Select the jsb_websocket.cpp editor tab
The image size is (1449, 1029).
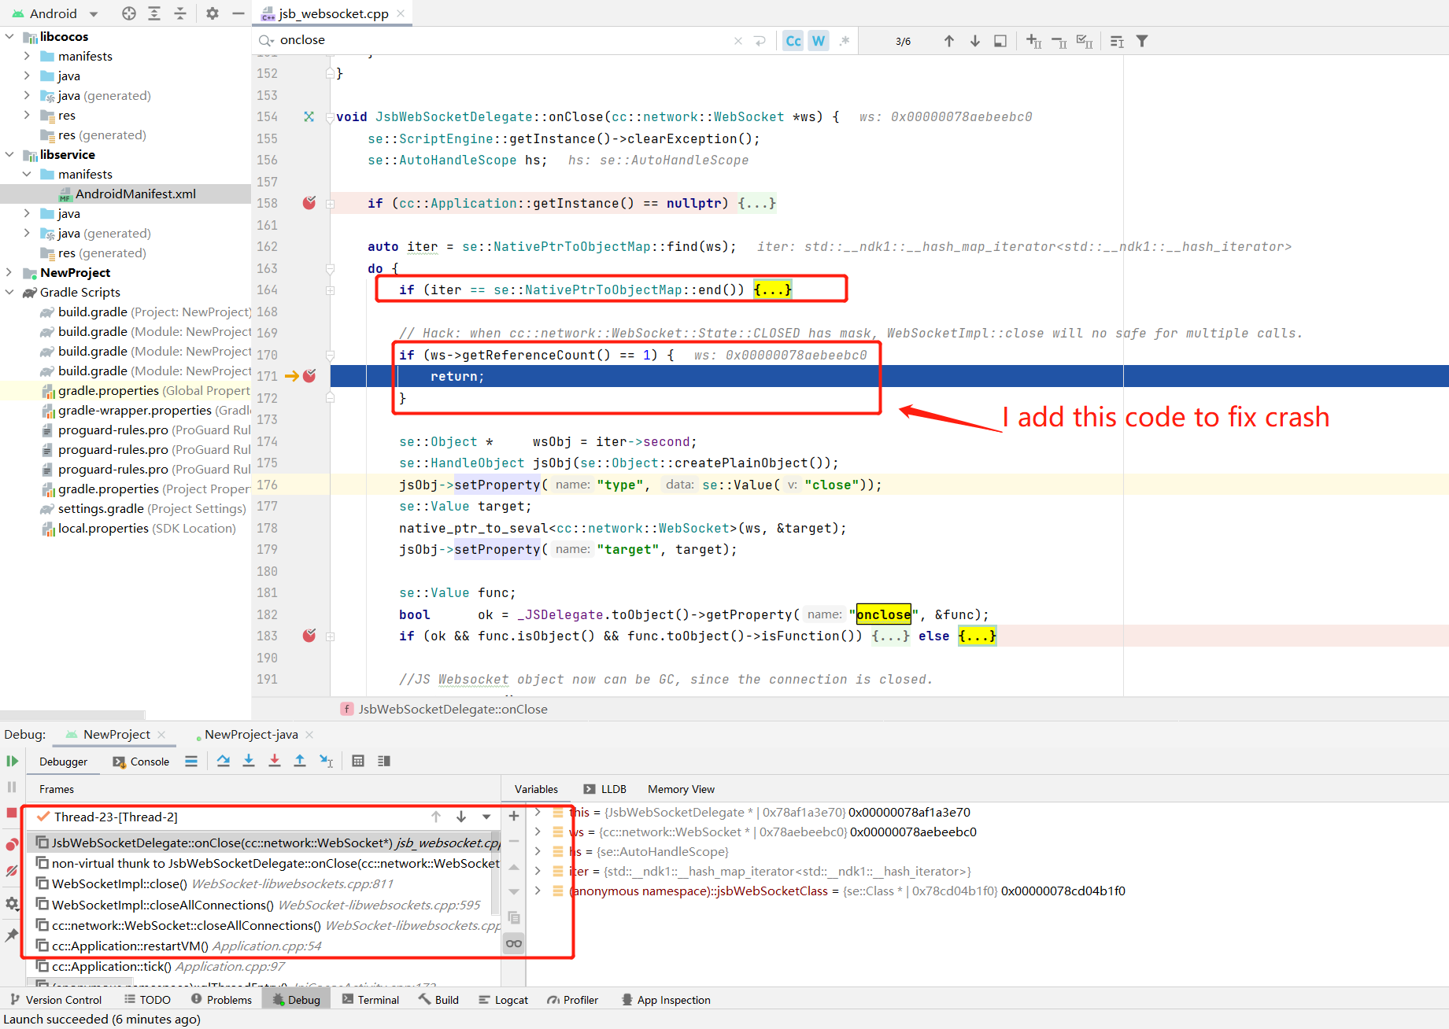pos(333,13)
